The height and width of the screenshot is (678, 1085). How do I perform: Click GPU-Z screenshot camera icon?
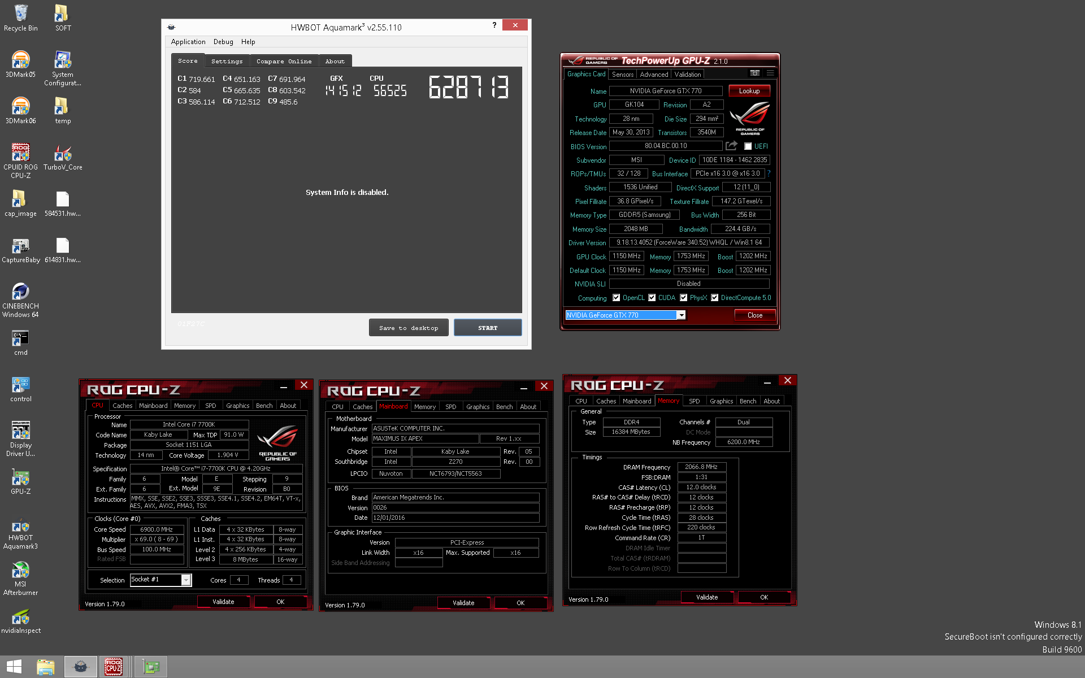point(754,73)
